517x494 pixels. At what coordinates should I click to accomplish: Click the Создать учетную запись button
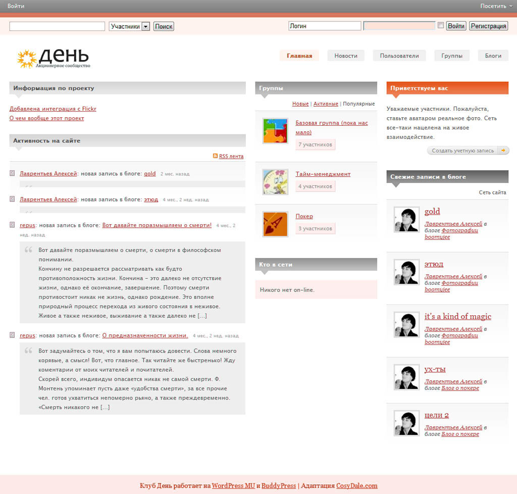click(468, 151)
